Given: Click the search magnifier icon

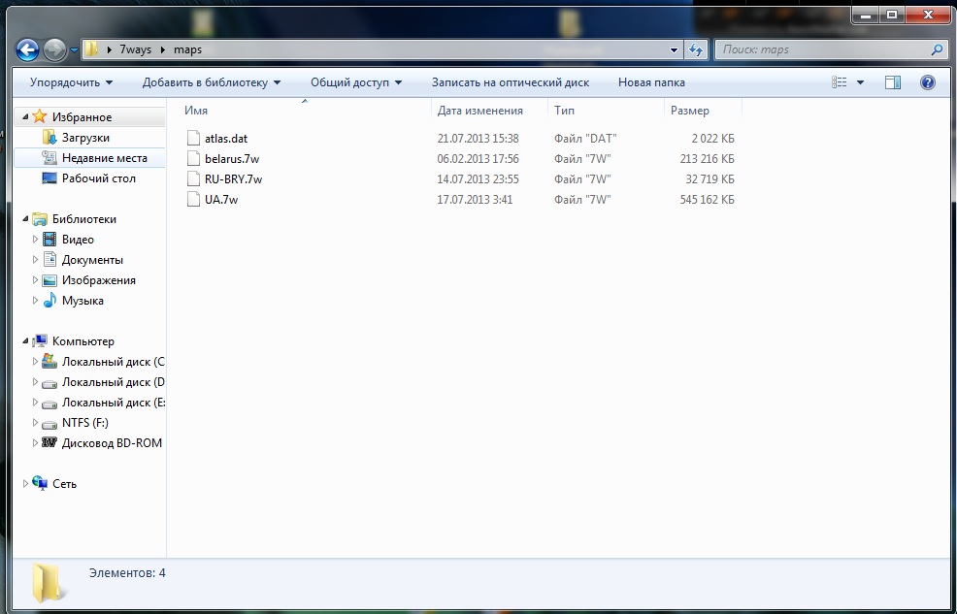Looking at the screenshot, I should point(937,49).
